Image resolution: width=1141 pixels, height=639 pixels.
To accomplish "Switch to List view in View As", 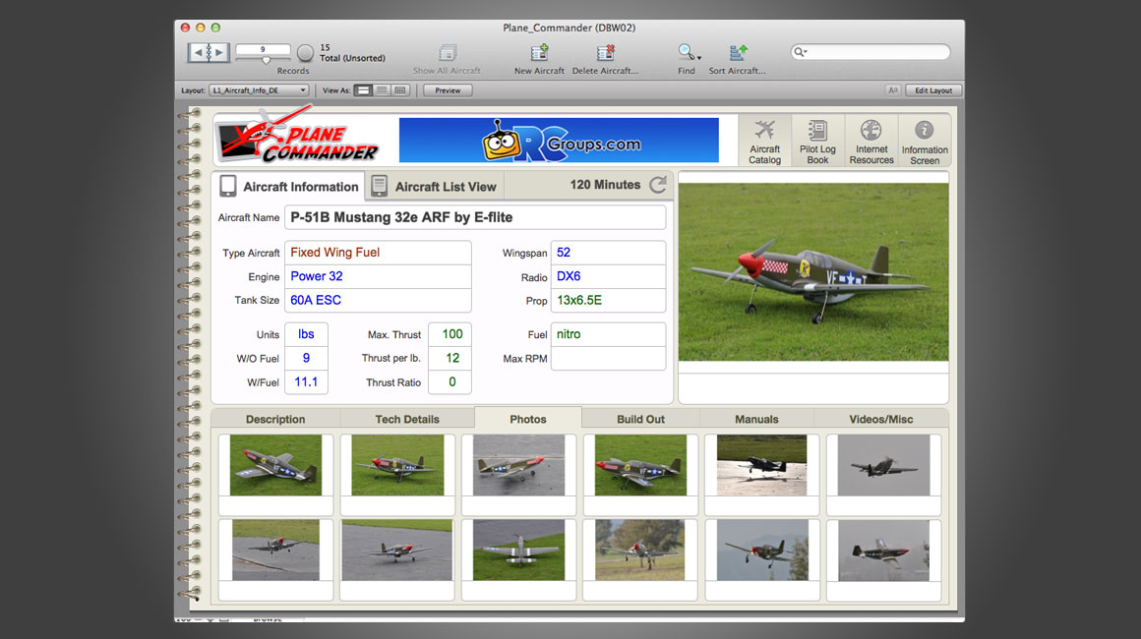I will (x=382, y=90).
